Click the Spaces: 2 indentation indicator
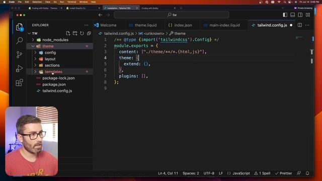The image size is (322, 181). 191,173
